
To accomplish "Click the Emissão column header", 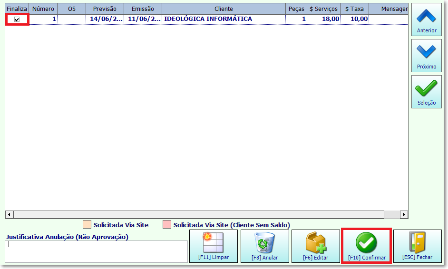I will [x=143, y=9].
